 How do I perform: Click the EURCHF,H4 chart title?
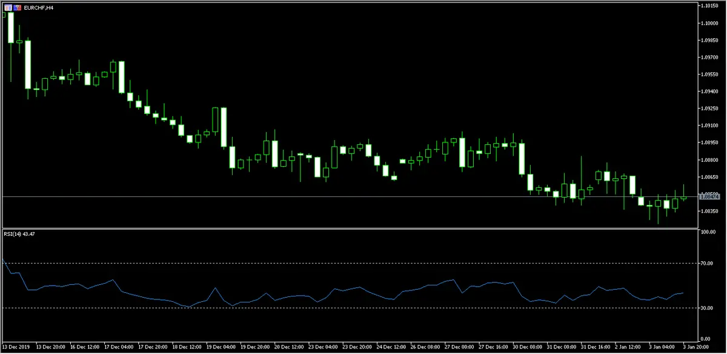38,7
